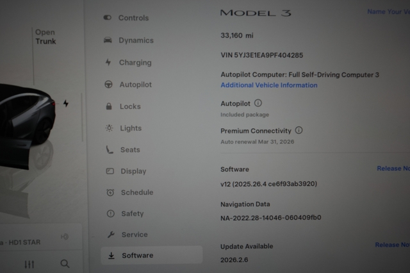Viewport: 410px width, 273px height.
Task: Tap navigation data NA-2022.28-14046-060409fb0
Action: coord(271,217)
